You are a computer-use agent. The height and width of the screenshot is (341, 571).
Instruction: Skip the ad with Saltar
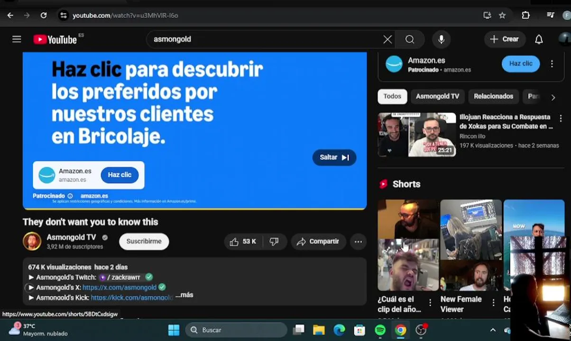[334, 157]
